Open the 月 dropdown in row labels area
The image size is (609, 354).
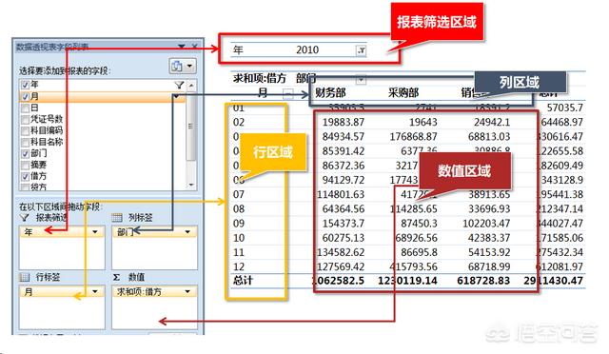tap(95, 291)
